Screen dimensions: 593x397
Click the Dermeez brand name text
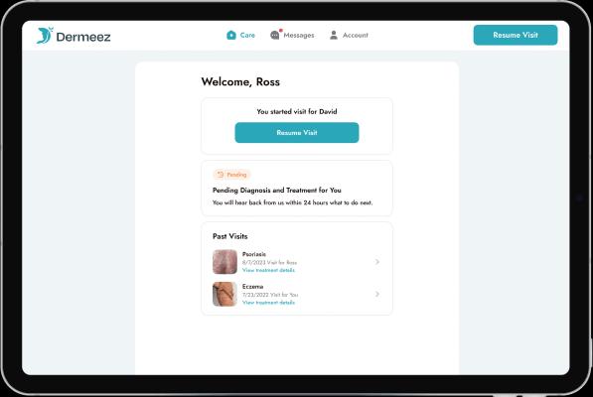(83, 37)
